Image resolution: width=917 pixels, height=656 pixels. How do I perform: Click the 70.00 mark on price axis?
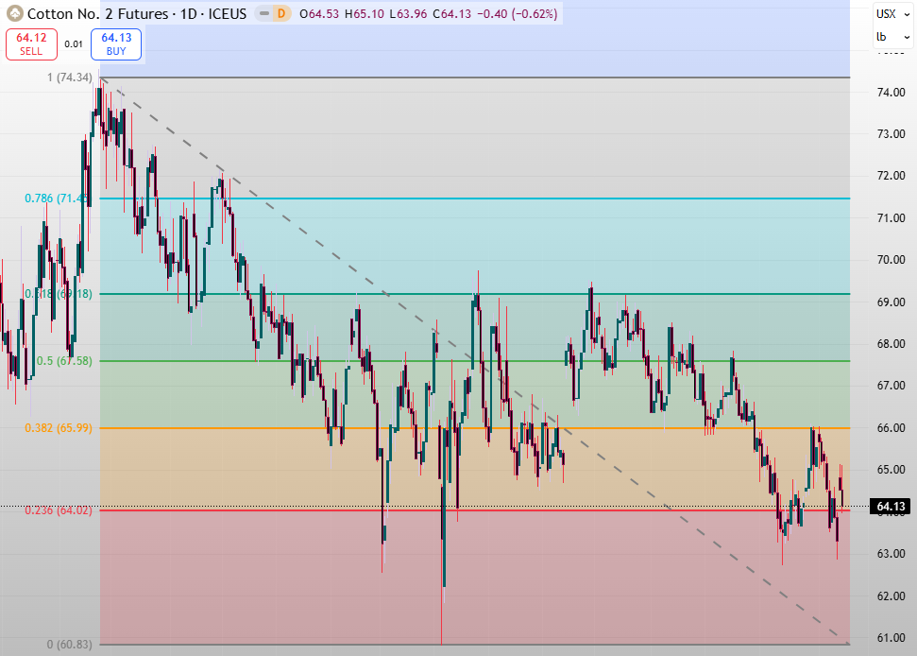[892, 260]
